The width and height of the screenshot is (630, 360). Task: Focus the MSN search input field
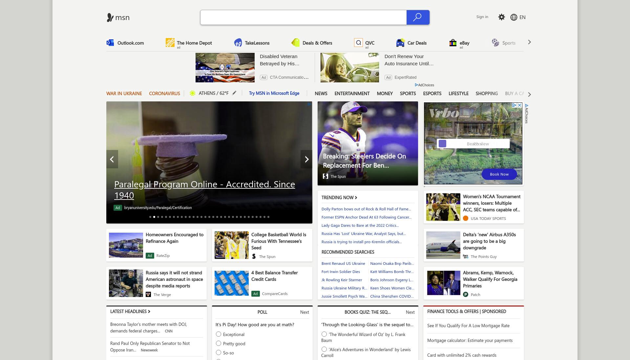(x=304, y=17)
